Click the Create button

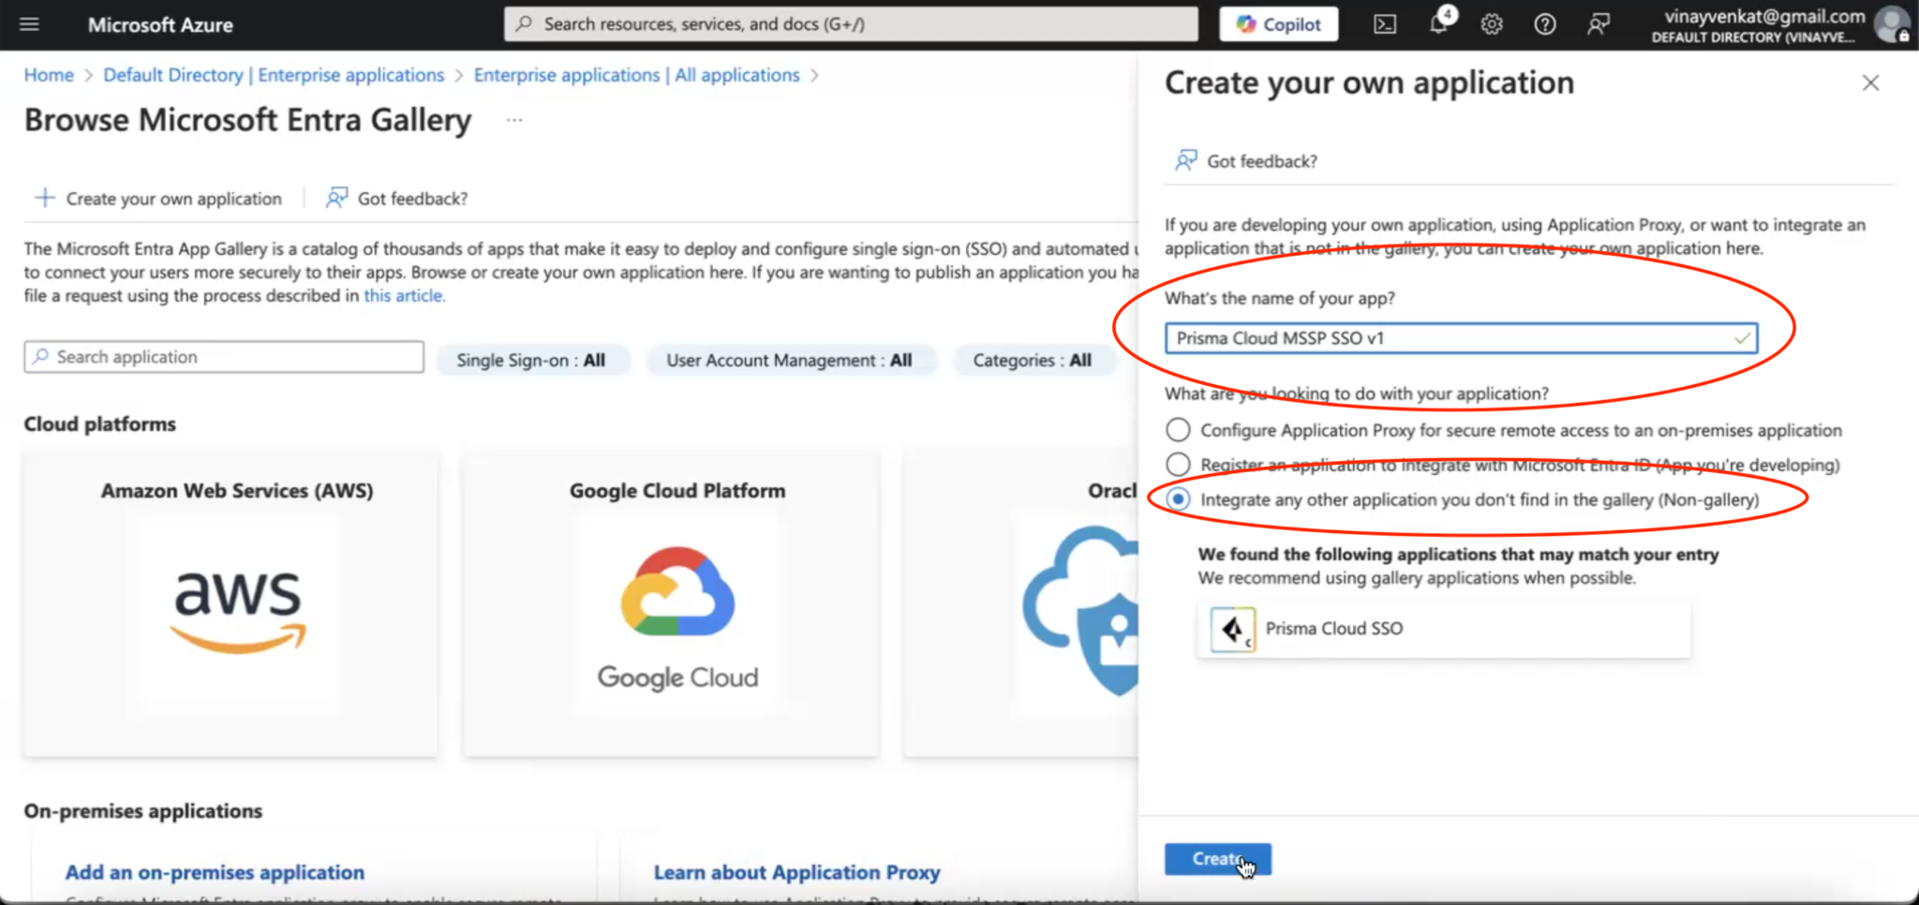click(x=1217, y=859)
